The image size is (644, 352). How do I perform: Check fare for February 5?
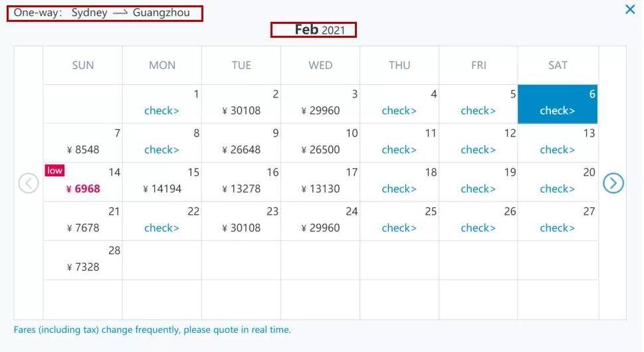(x=478, y=111)
